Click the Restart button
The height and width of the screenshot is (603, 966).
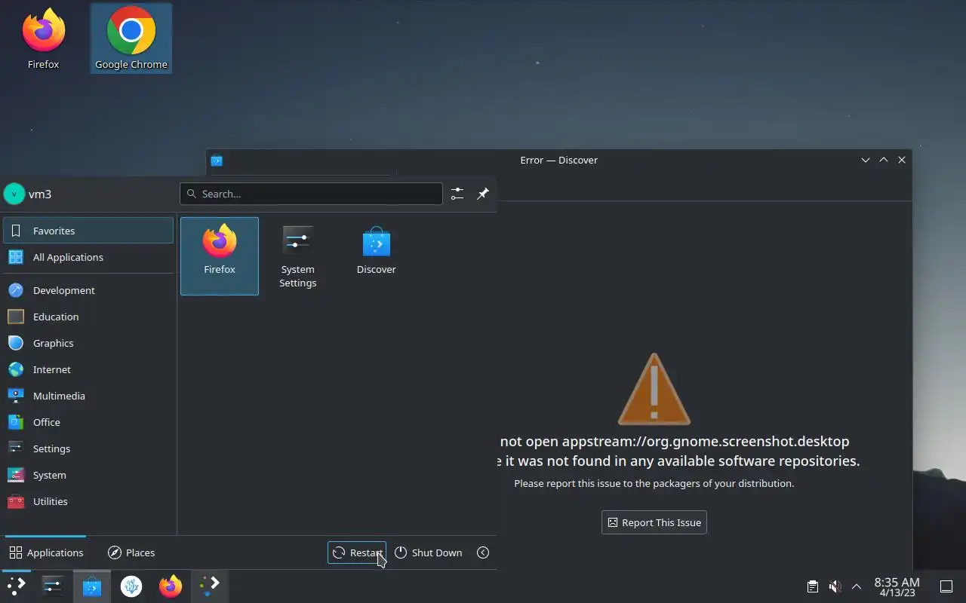point(357,552)
